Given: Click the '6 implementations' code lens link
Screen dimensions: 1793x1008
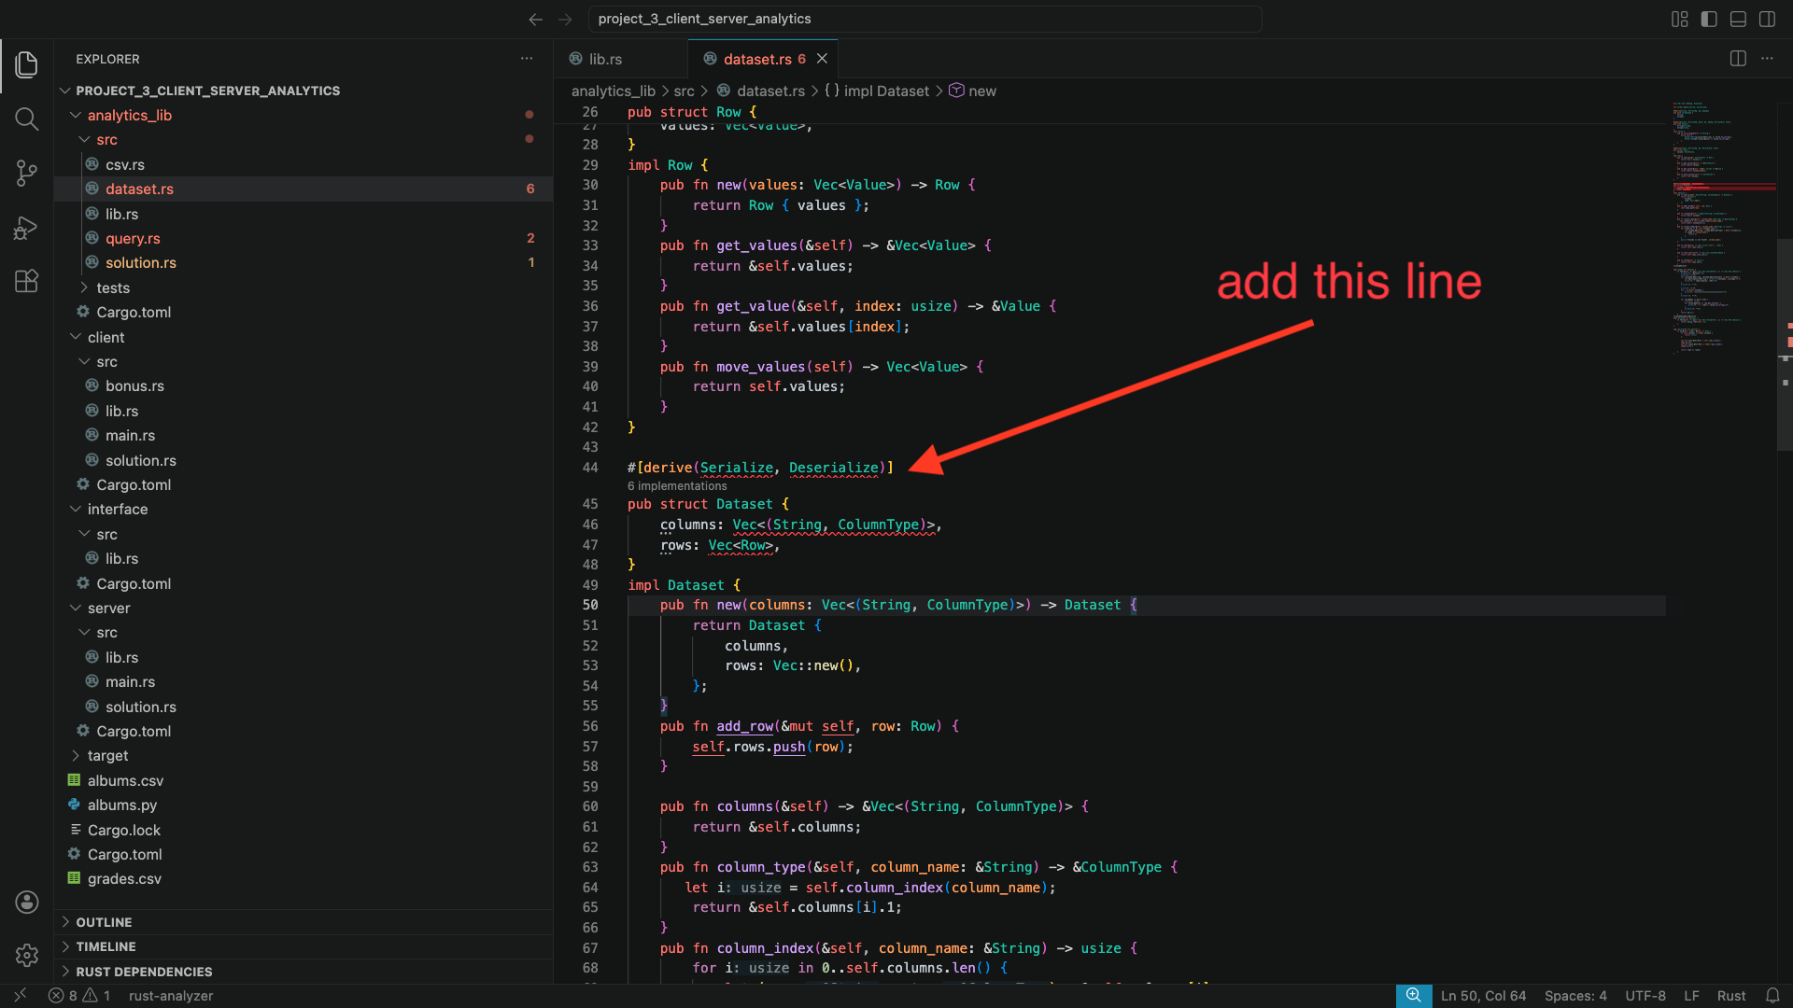Looking at the screenshot, I should point(676,485).
